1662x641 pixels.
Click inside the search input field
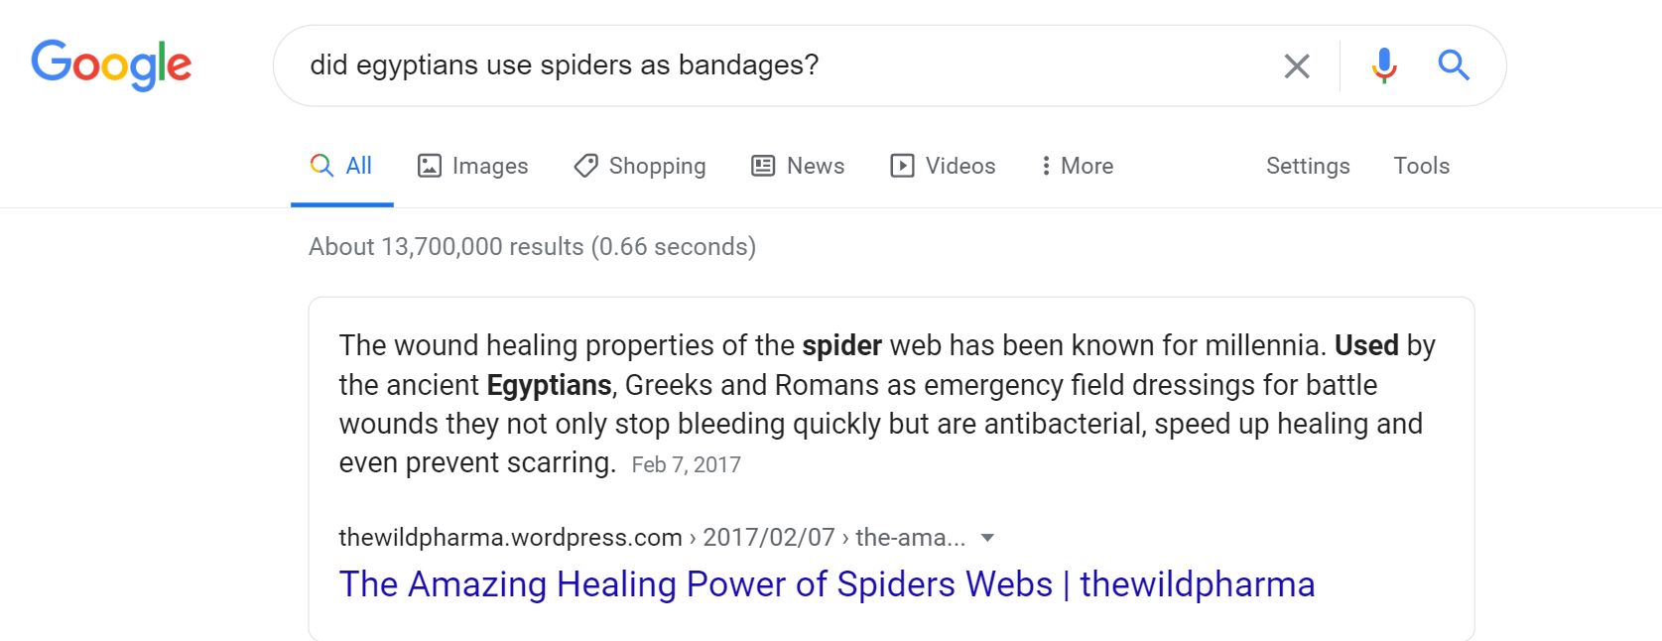695,65
